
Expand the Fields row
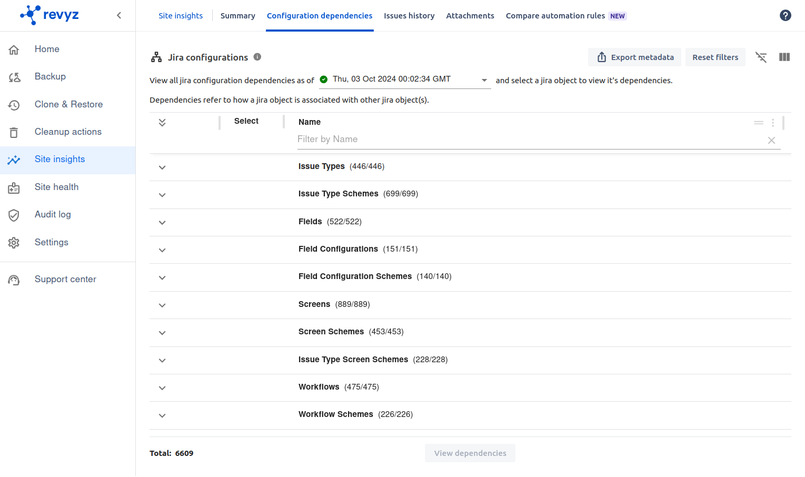(x=162, y=222)
